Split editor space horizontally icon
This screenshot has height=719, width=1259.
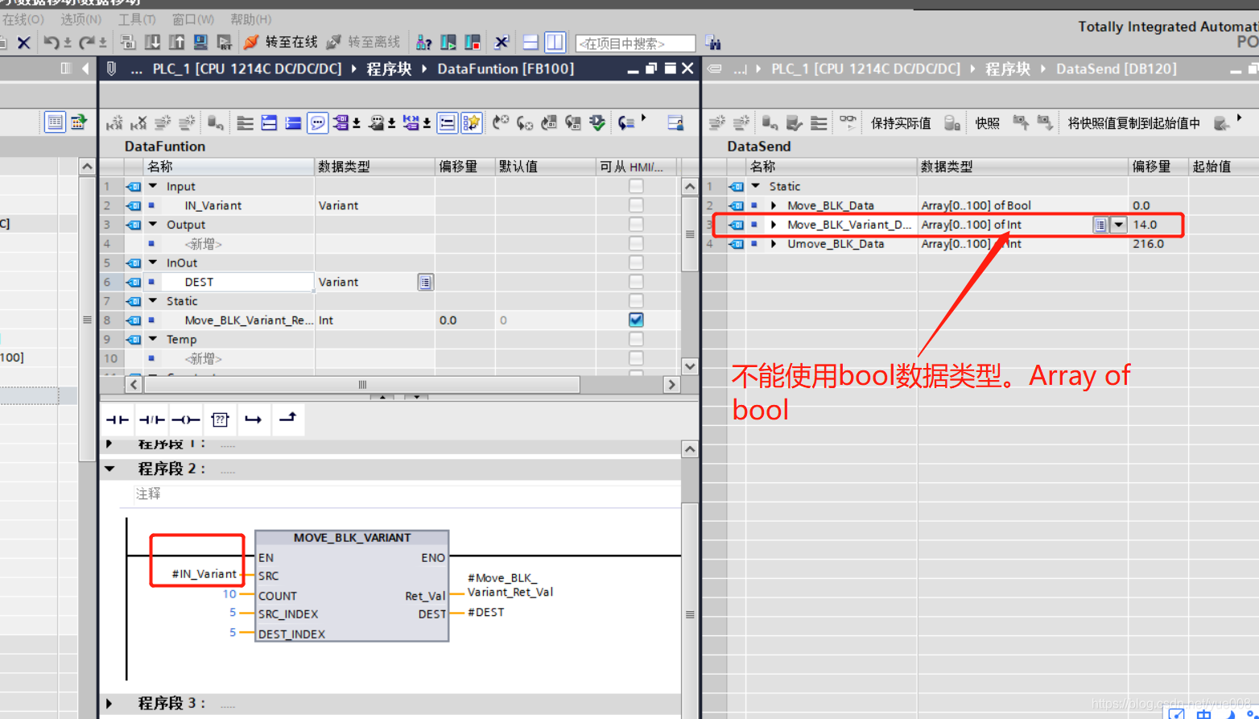point(531,43)
